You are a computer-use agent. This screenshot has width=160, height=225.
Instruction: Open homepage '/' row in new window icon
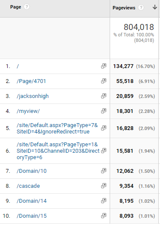point(104,66)
